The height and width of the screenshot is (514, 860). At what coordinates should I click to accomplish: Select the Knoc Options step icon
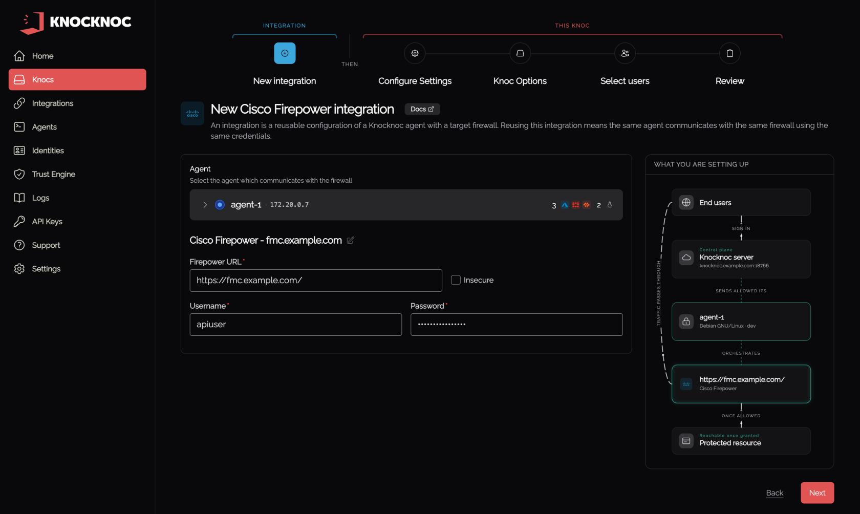(x=520, y=53)
